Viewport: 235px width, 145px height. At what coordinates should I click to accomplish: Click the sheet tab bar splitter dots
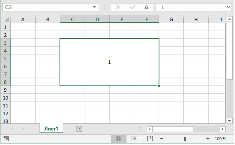pos(141,129)
